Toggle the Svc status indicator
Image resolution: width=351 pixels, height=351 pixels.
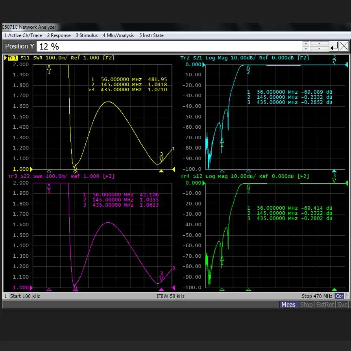click(x=342, y=305)
